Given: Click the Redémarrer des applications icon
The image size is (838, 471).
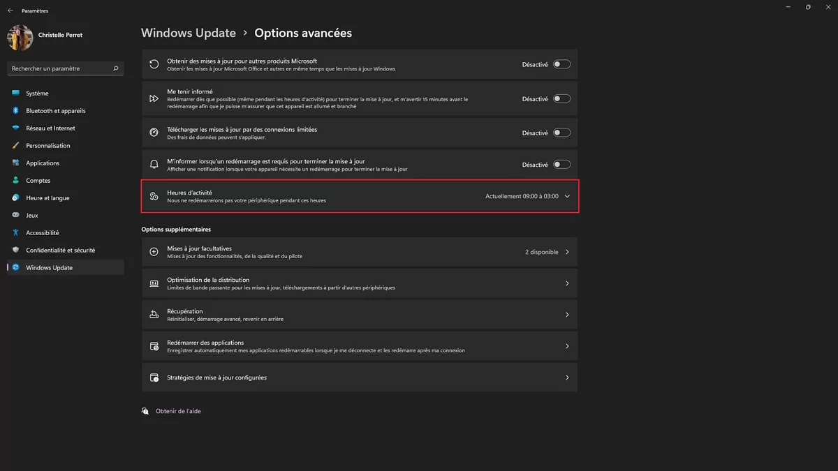Looking at the screenshot, I should (x=154, y=346).
